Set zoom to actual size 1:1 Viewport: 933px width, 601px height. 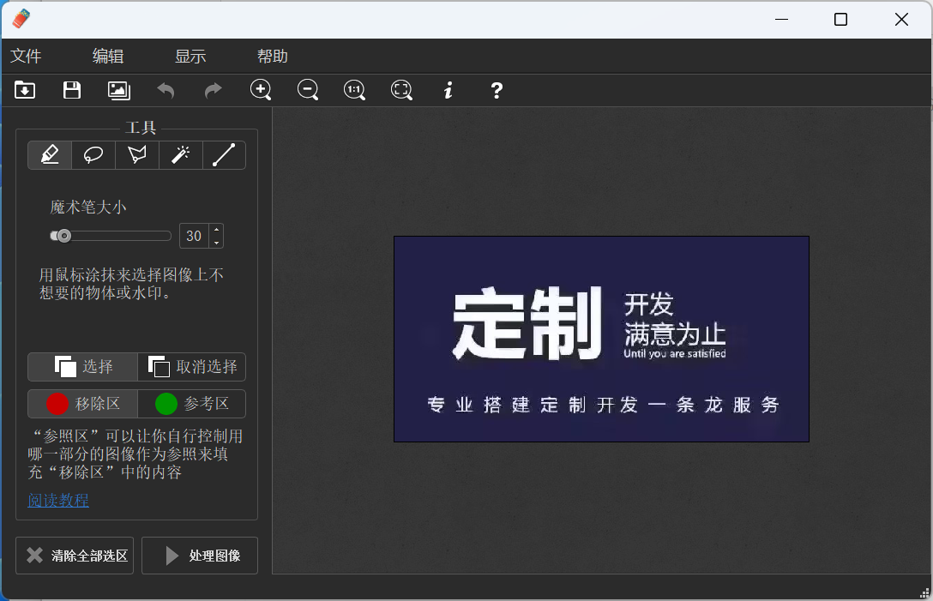point(354,90)
